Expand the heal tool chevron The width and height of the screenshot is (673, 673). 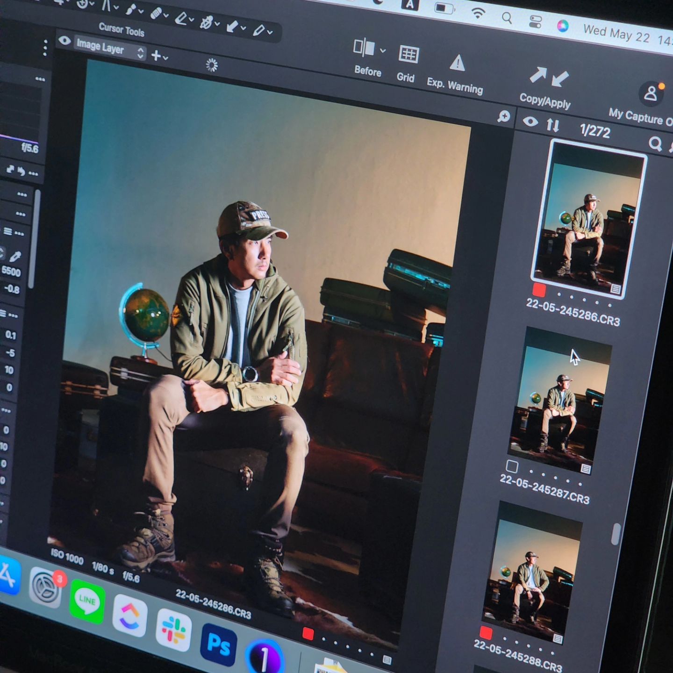tap(166, 15)
